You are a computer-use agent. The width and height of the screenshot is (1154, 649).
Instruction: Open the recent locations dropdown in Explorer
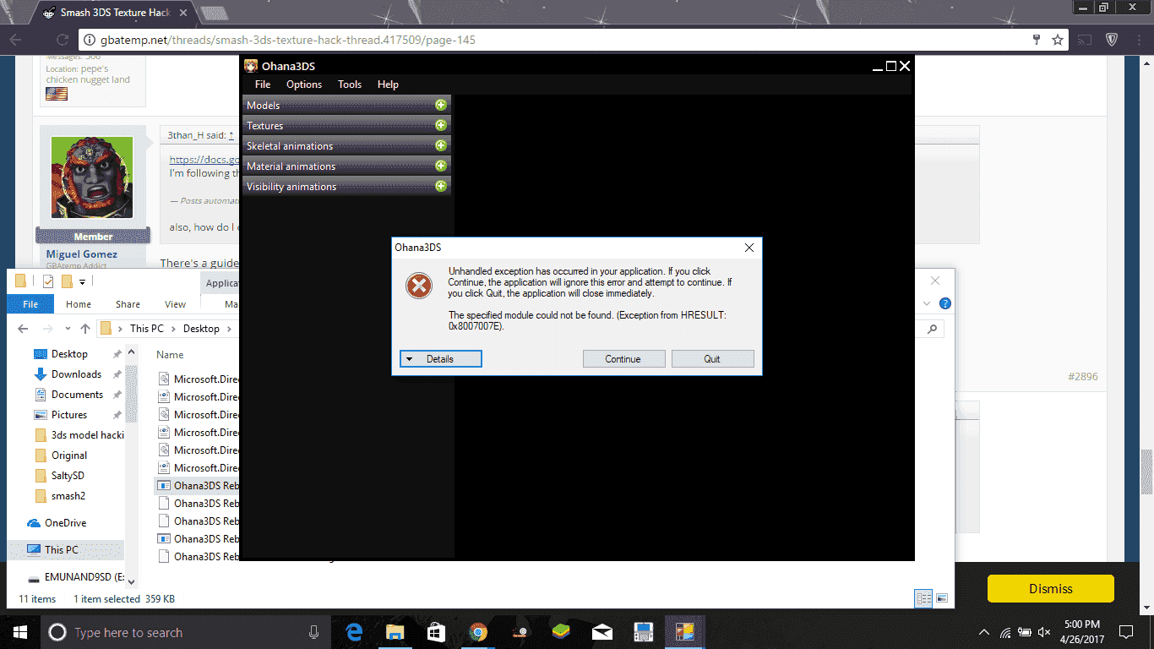click(68, 329)
